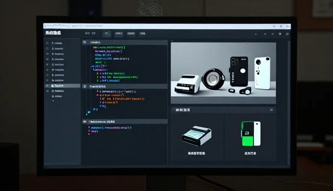Click the large product photo preview
The height and width of the screenshot is (191, 333).
click(x=223, y=73)
